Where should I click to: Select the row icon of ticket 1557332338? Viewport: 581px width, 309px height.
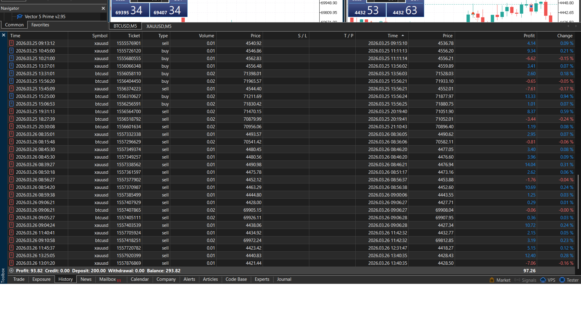tap(12, 134)
